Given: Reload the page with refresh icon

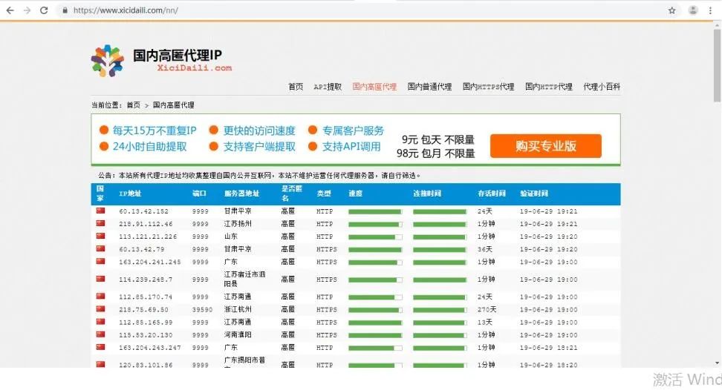Looking at the screenshot, I should pos(44,10).
